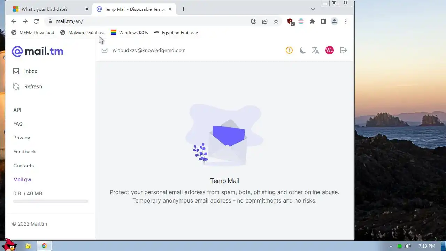Expand the tab search chevron
The image size is (446, 251).
click(313, 9)
